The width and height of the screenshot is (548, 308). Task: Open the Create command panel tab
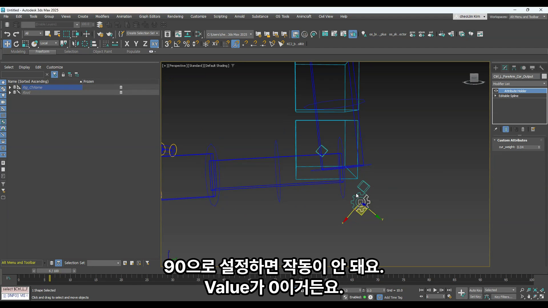click(x=496, y=68)
